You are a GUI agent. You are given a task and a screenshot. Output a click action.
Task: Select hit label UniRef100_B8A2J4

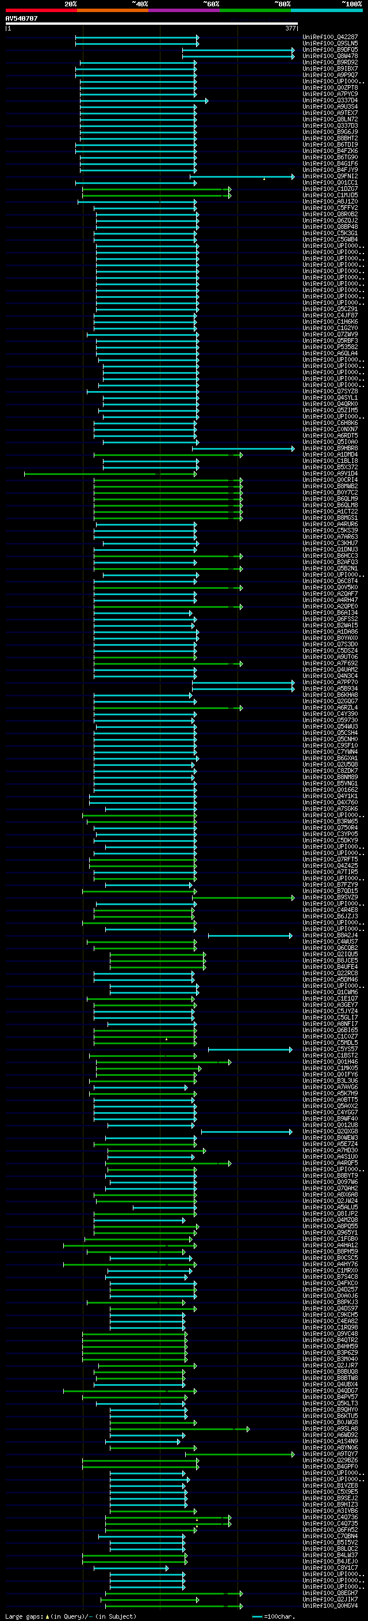[x=330, y=935]
